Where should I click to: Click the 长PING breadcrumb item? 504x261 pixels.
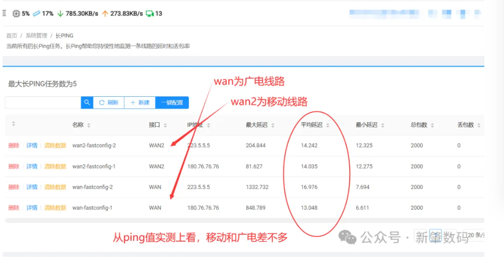tap(64, 35)
